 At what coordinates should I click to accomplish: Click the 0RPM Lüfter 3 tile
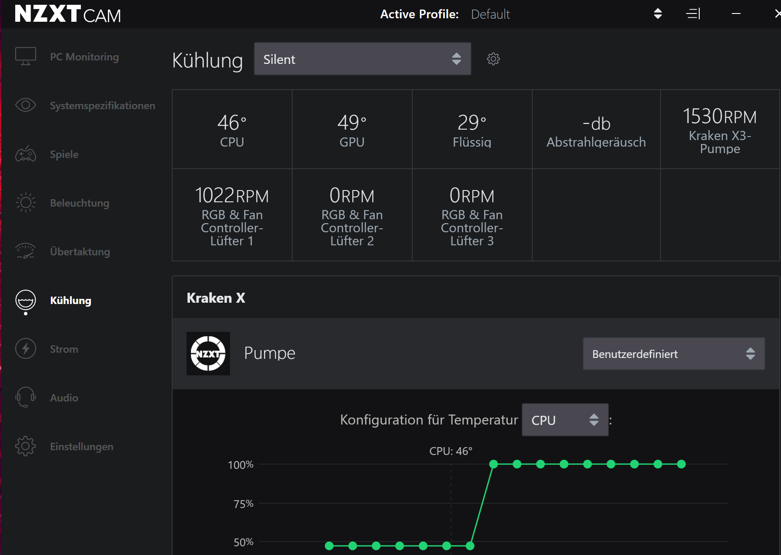pos(472,215)
